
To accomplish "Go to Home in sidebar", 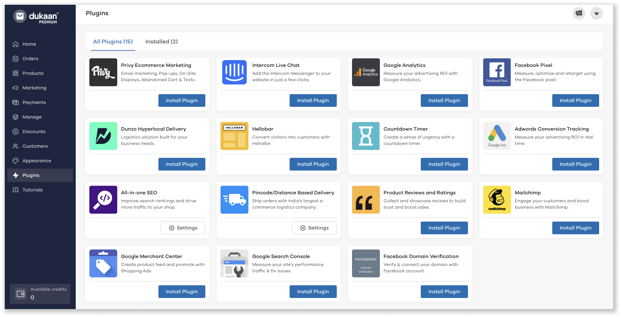I will [40, 44].
